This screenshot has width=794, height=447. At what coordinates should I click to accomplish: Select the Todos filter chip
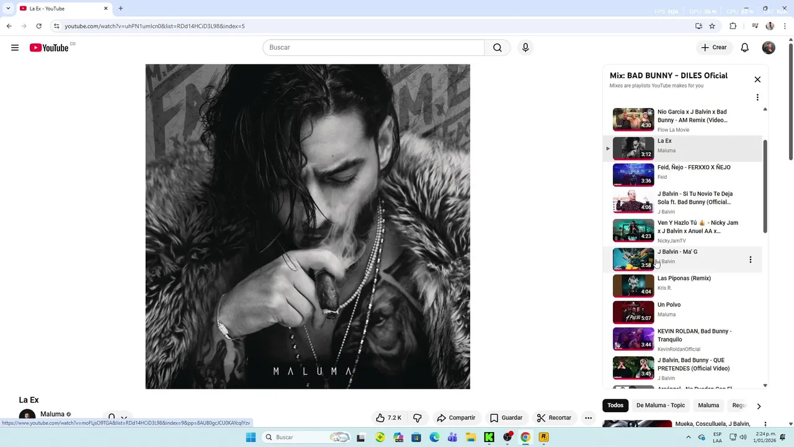point(615,405)
